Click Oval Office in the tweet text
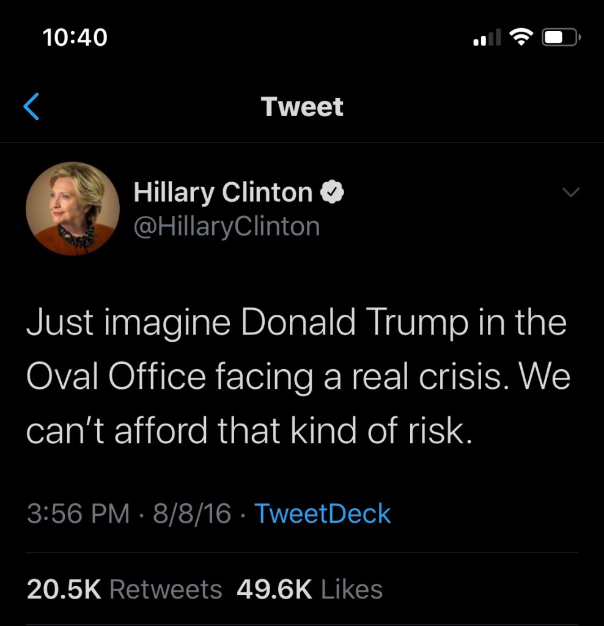 [116, 377]
